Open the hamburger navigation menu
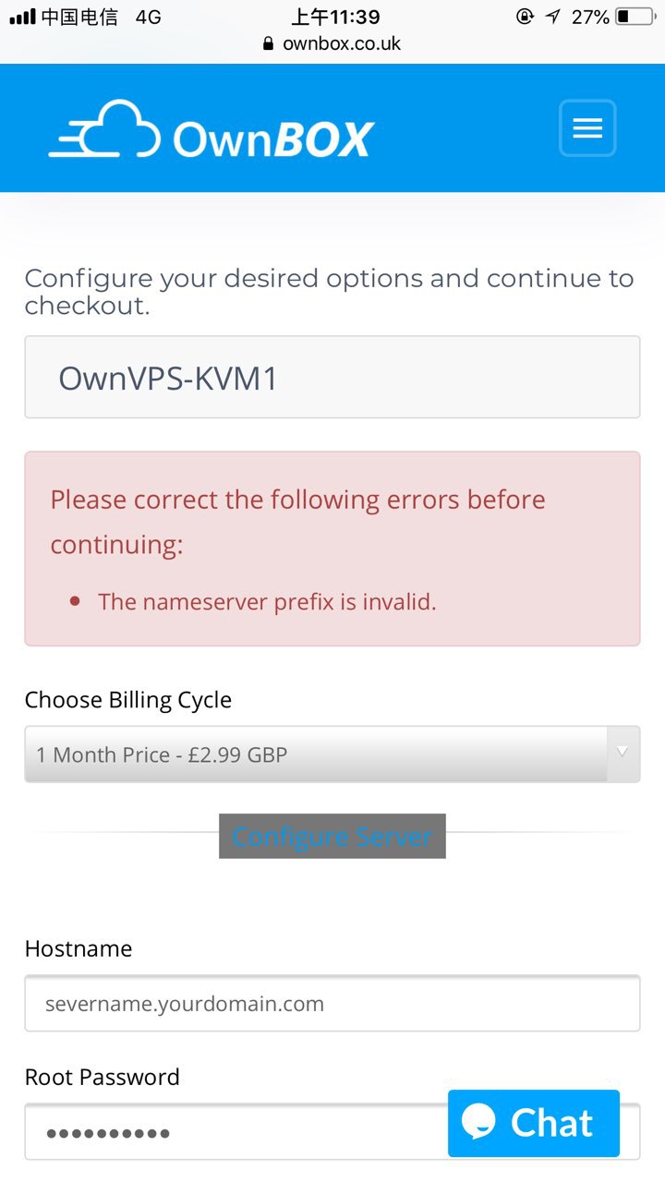Screen dimensions: 665x1182 [x=587, y=128]
